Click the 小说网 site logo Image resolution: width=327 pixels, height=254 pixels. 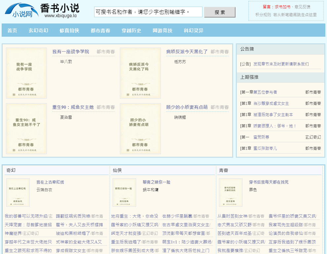[x=22, y=10]
